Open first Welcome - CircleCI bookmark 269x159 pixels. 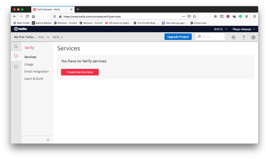tap(66, 23)
